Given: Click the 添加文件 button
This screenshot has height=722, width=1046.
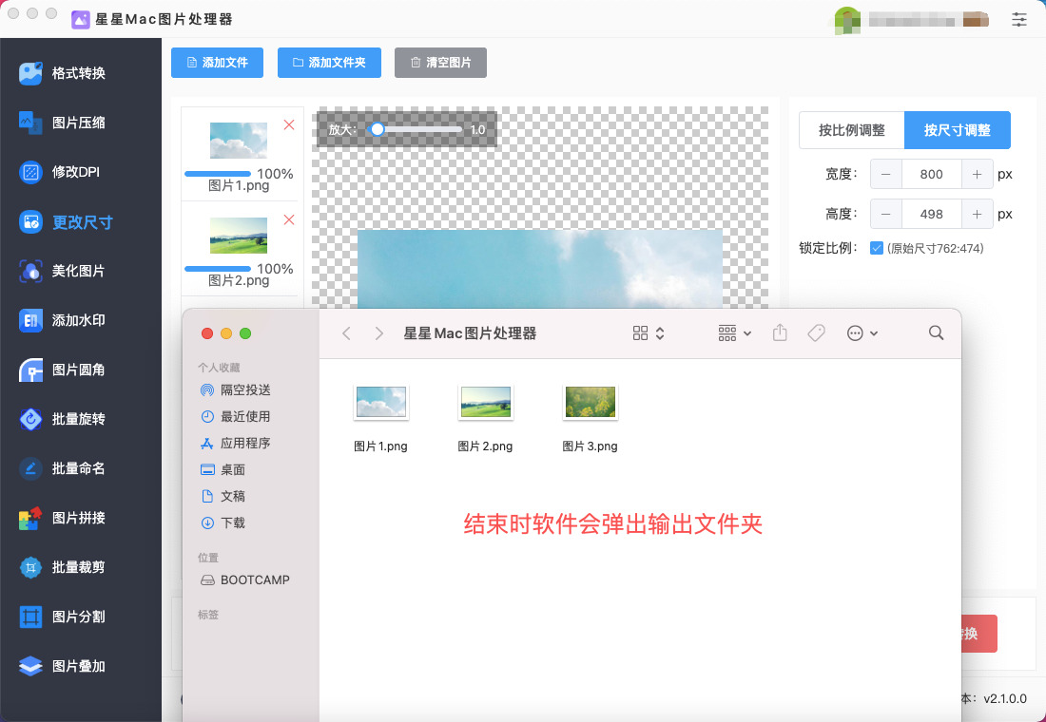Looking at the screenshot, I should (217, 63).
